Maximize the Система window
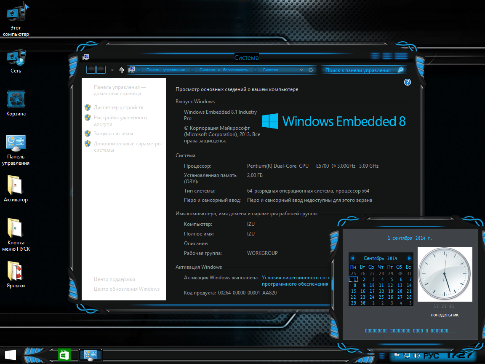 (387, 56)
